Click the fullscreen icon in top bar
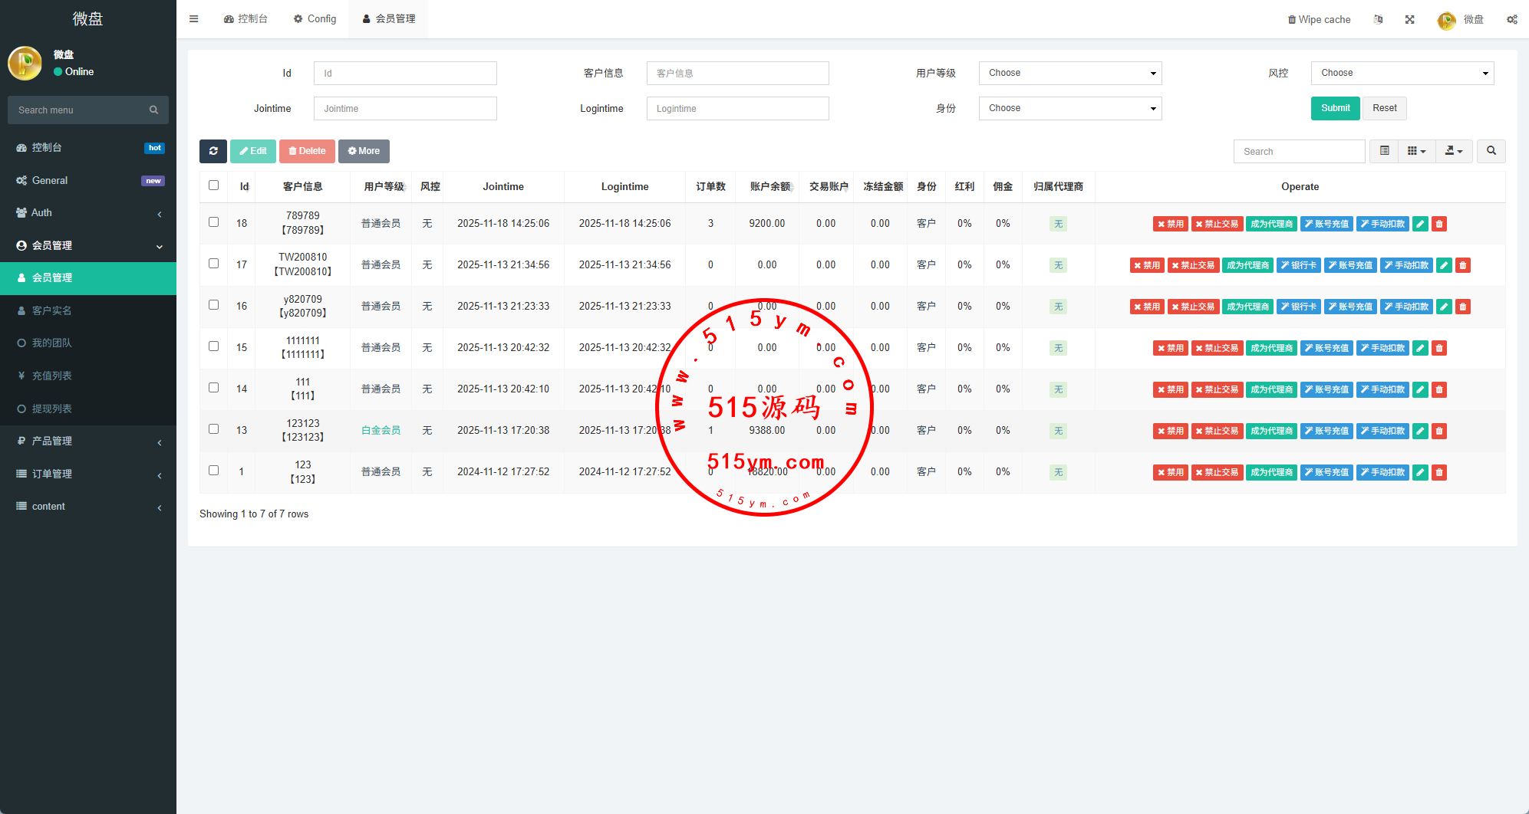The height and width of the screenshot is (814, 1529). pos(1409,20)
